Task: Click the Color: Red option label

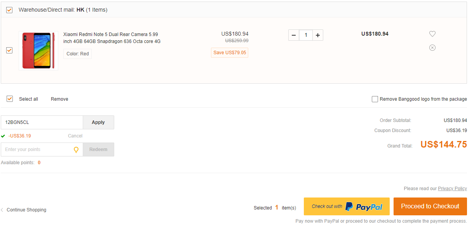Action: tap(77, 54)
